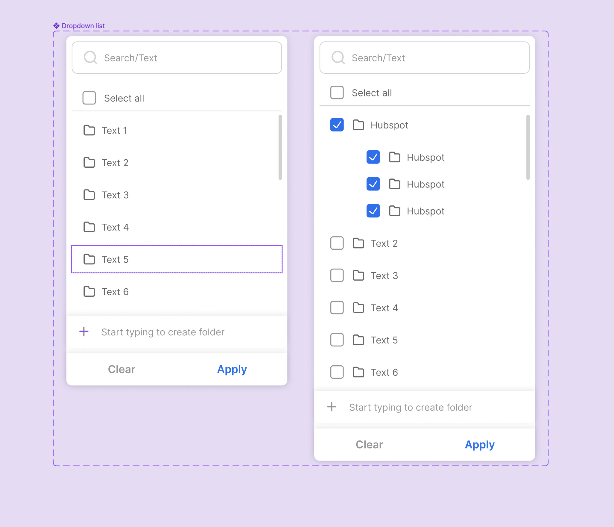Click the folder icon beside Text 6 in left list
This screenshot has height=527, width=614.
89,292
